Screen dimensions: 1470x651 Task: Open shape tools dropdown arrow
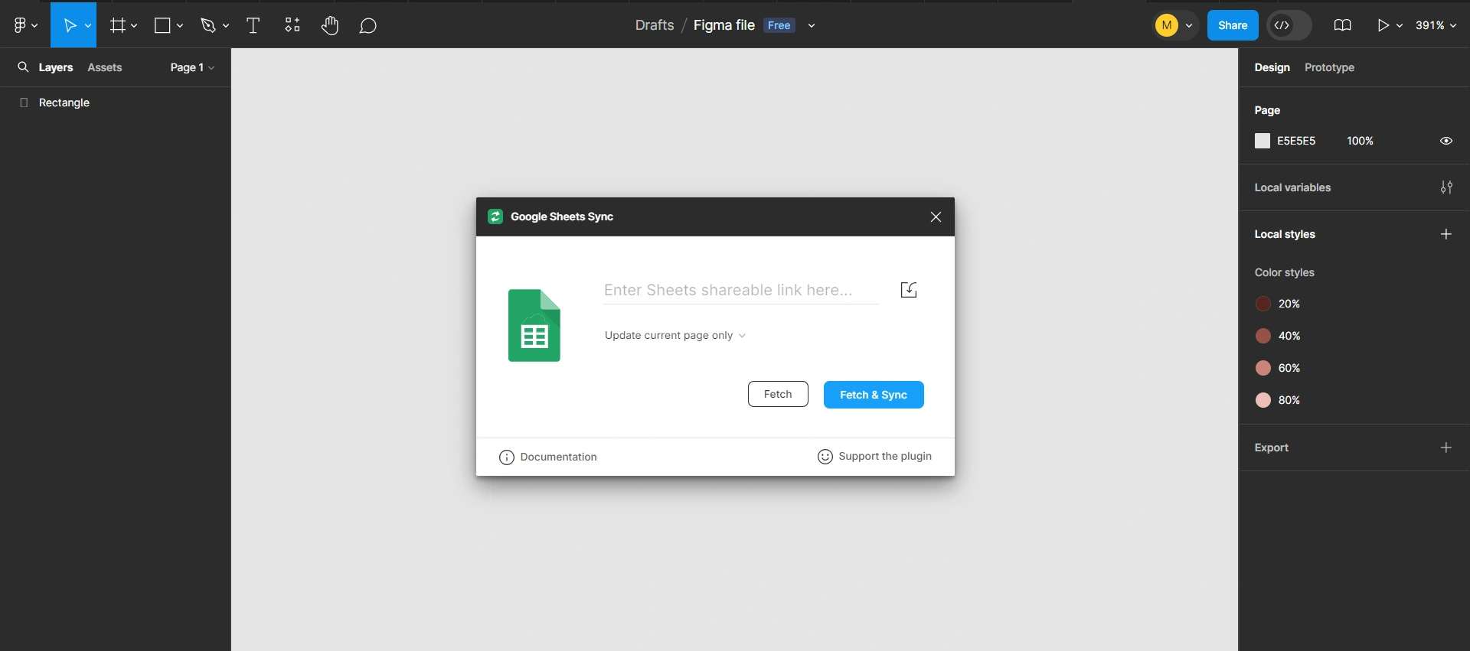point(180,26)
